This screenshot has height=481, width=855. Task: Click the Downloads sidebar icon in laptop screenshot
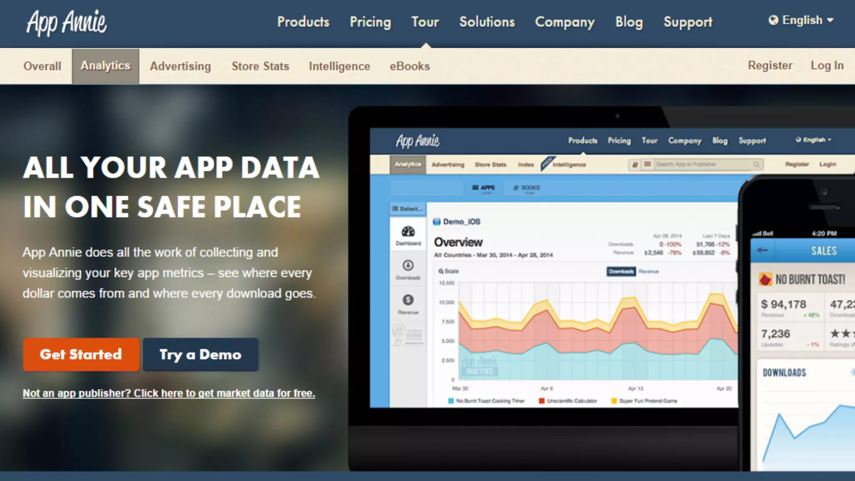[x=408, y=265]
